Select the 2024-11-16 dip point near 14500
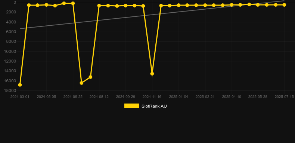The height and width of the screenshot is (143, 295). 152,74
